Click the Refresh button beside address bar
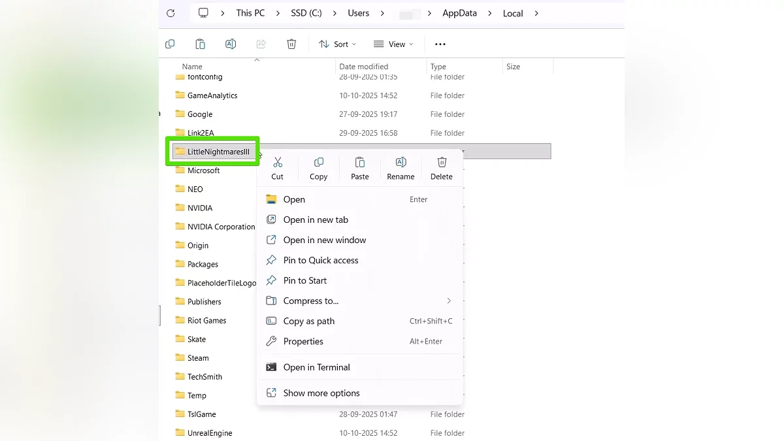This screenshot has height=441, width=784. click(171, 13)
